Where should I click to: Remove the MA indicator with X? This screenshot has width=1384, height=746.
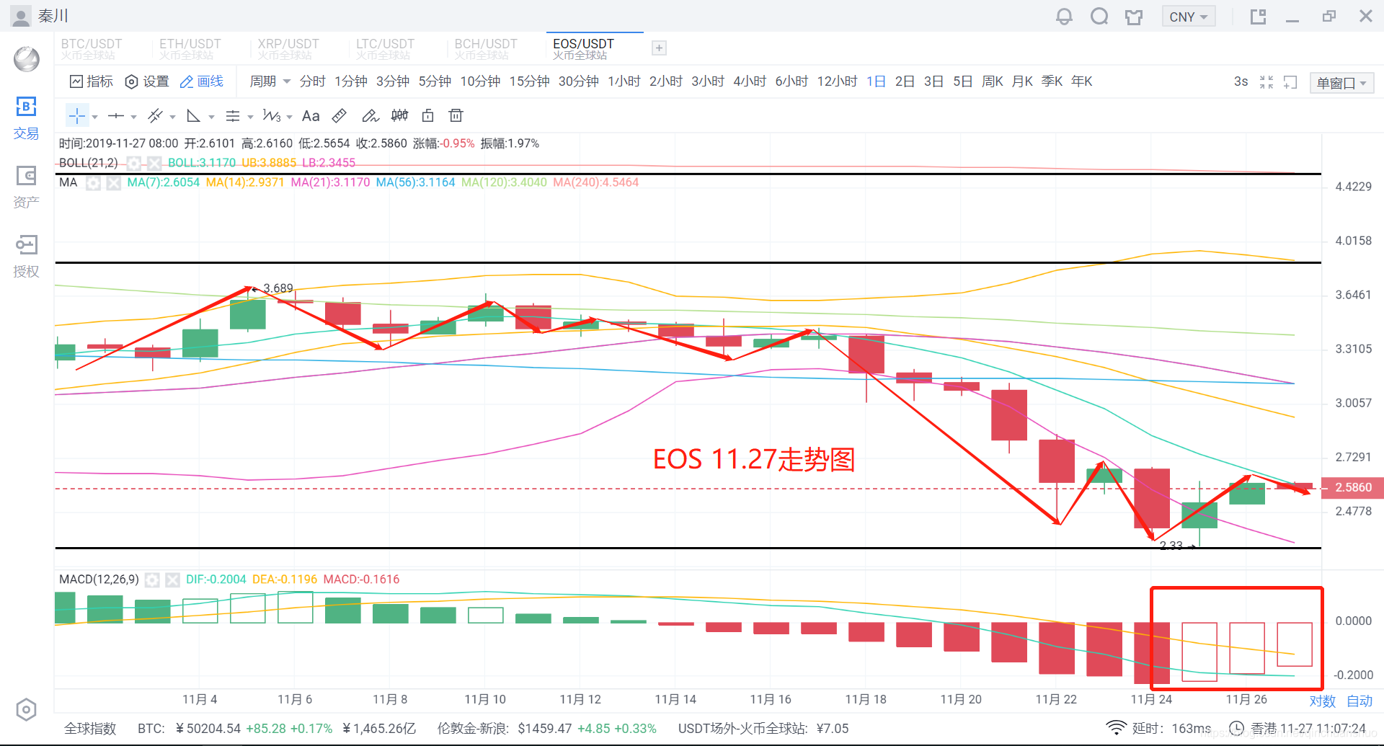pos(113,182)
